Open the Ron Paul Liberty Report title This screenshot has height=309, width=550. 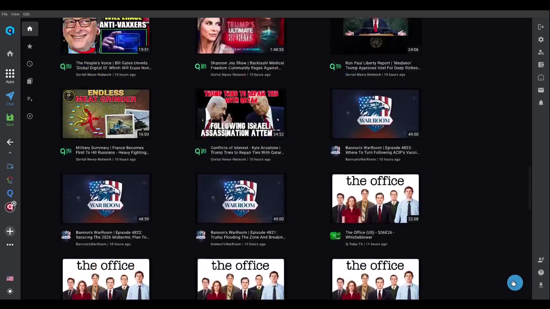pos(383,65)
